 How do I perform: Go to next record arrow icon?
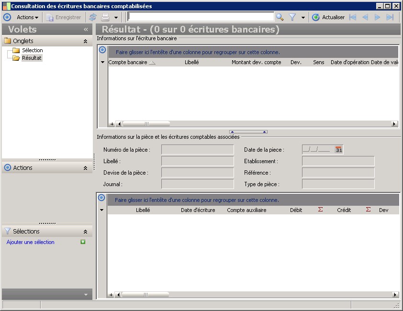point(377,17)
